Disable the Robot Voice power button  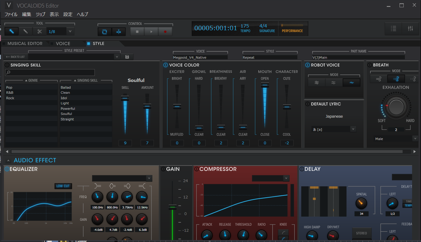(x=308, y=65)
